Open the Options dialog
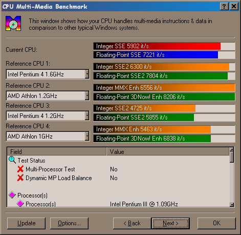This screenshot has height=235, width=241. [69, 223]
